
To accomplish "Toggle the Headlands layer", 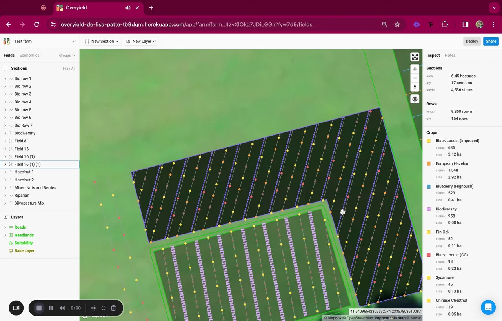I will pos(24,235).
